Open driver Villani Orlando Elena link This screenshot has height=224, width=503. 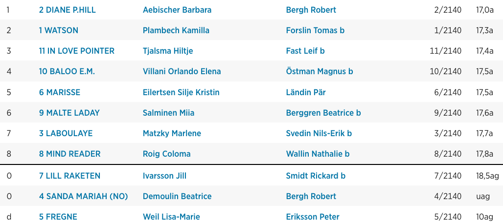click(182, 71)
